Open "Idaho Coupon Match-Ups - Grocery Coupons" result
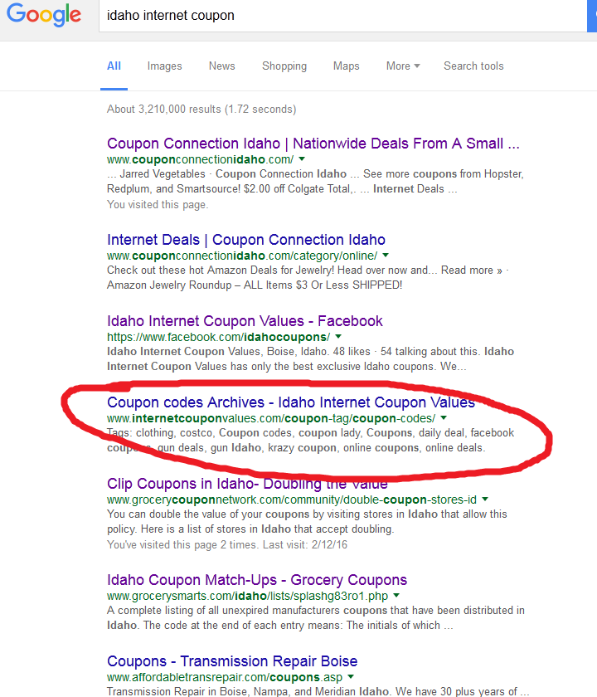The height and width of the screenshot is (697, 597). point(257,581)
